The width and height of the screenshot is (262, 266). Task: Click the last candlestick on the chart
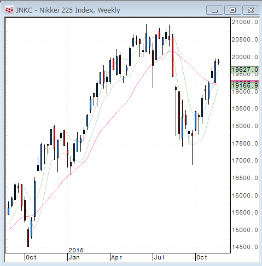218,62
